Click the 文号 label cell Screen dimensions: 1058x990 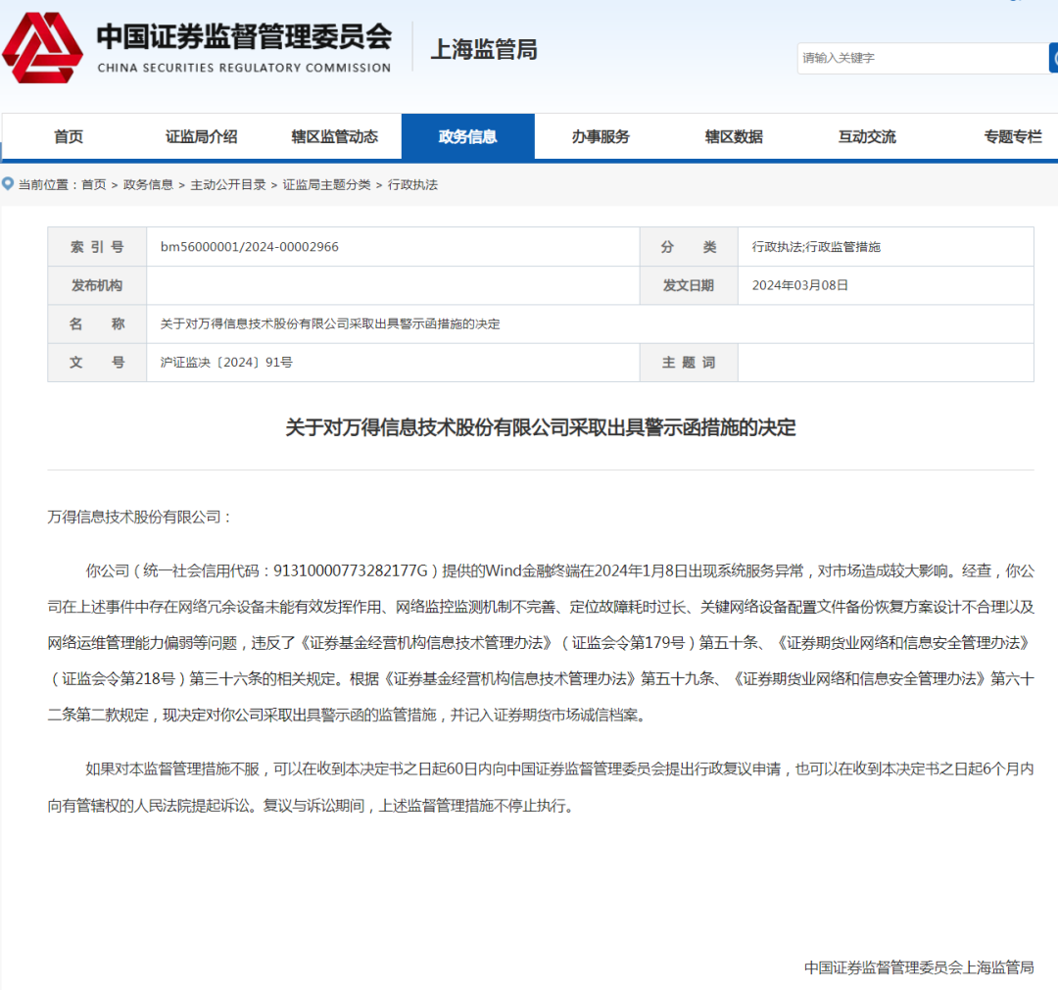[97, 363]
